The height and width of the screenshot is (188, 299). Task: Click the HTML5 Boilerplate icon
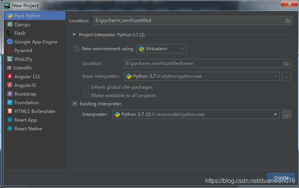(10, 111)
